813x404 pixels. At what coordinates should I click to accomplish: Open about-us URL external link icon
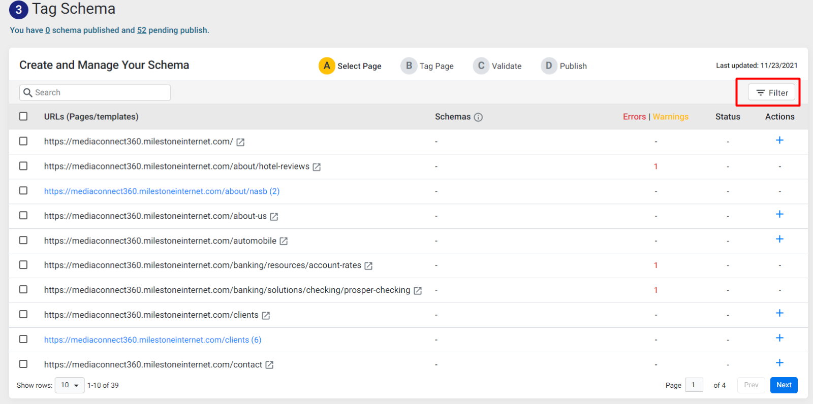[x=274, y=217]
